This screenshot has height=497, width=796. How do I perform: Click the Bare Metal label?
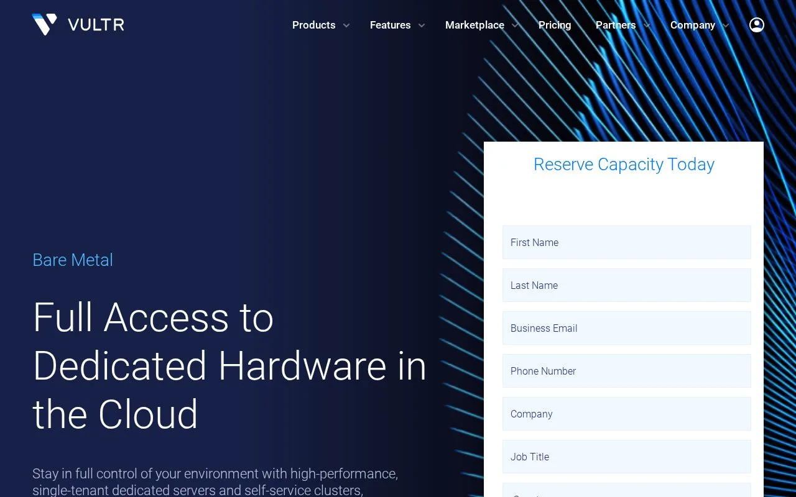[x=73, y=260]
